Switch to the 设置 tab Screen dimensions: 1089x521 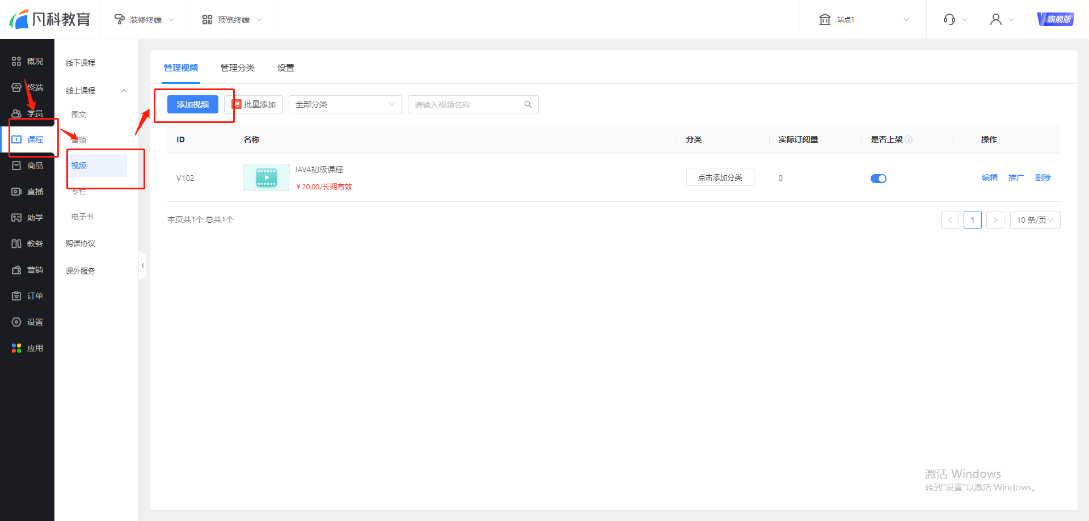click(286, 68)
